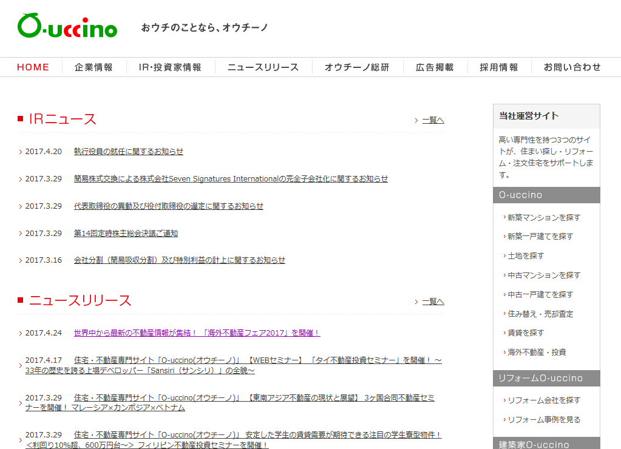Open 採用情報 from navigation bar

tap(498, 67)
